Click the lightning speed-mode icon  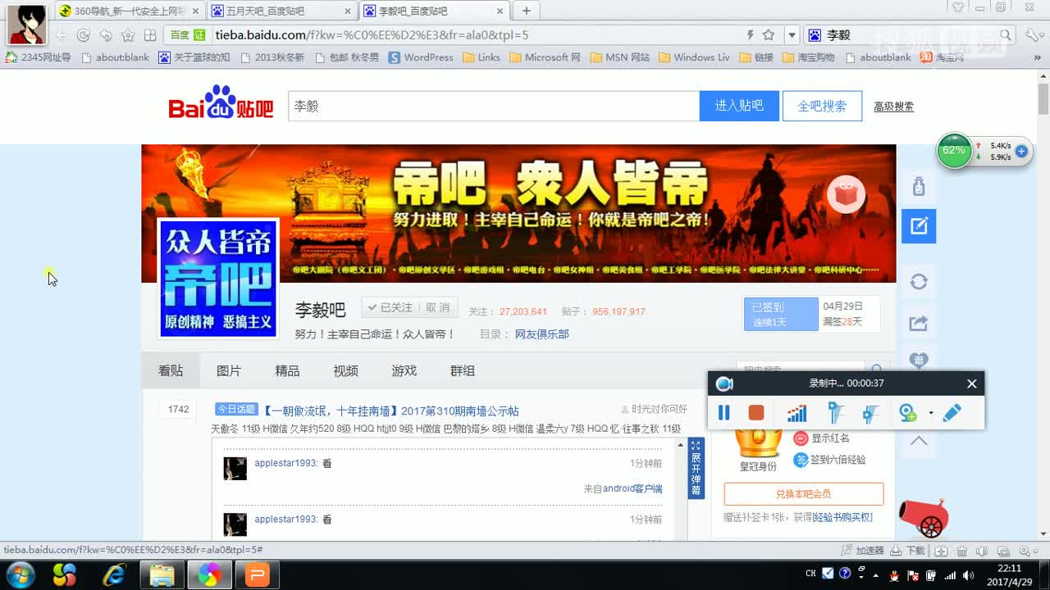pyautogui.click(x=750, y=35)
